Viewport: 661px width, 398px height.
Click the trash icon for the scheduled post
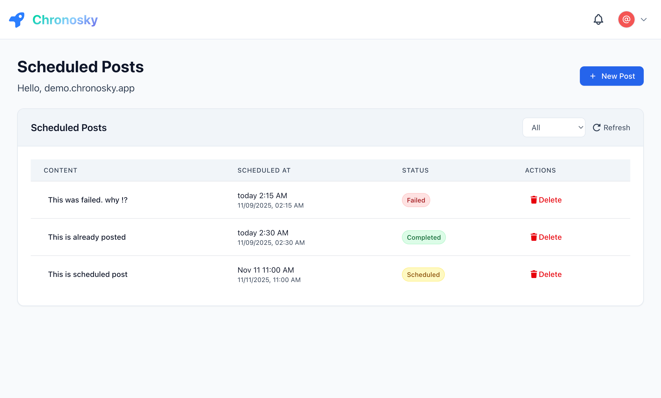(534, 274)
